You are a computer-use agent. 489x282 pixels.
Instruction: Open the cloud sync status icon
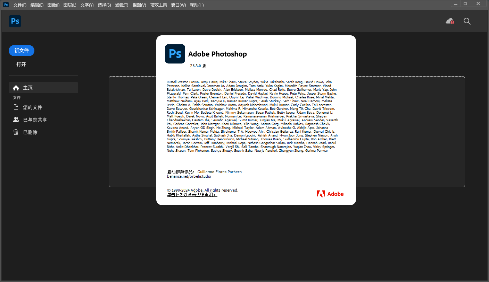coord(450,21)
